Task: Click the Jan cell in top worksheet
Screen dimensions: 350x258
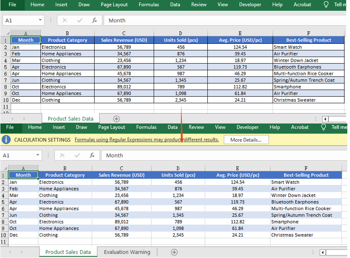Action: coord(26,47)
